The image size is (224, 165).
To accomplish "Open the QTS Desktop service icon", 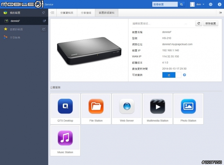I will 65,106.
